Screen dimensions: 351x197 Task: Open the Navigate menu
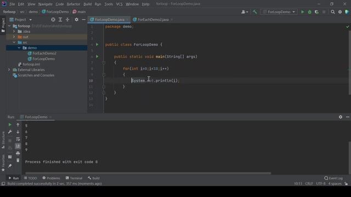click(x=45, y=4)
